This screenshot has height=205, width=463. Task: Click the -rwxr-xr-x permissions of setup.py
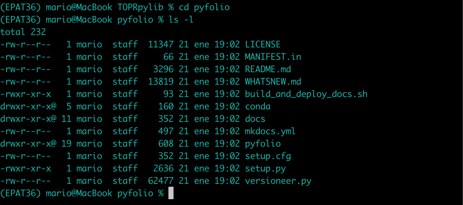coord(26,169)
